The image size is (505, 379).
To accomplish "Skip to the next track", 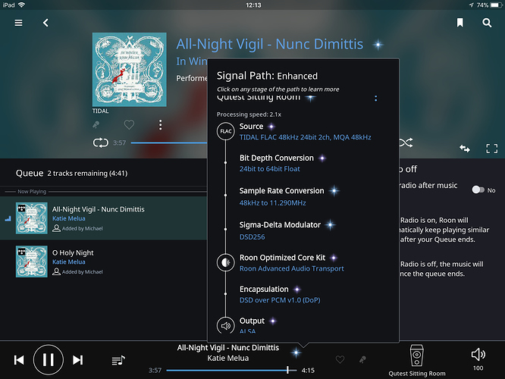I will [77, 360].
